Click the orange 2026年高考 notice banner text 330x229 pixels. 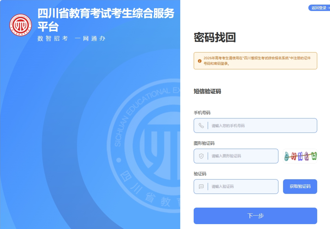pyautogui.click(x=257, y=61)
